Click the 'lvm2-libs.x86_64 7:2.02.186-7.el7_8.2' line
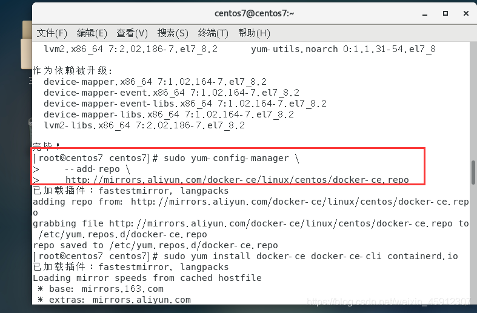Image resolution: width=477 pixels, height=313 pixels. coord(144,126)
